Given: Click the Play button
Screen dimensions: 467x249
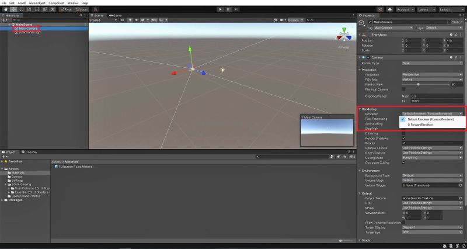Looking at the screenshot, I should click(x=220, y=9).
